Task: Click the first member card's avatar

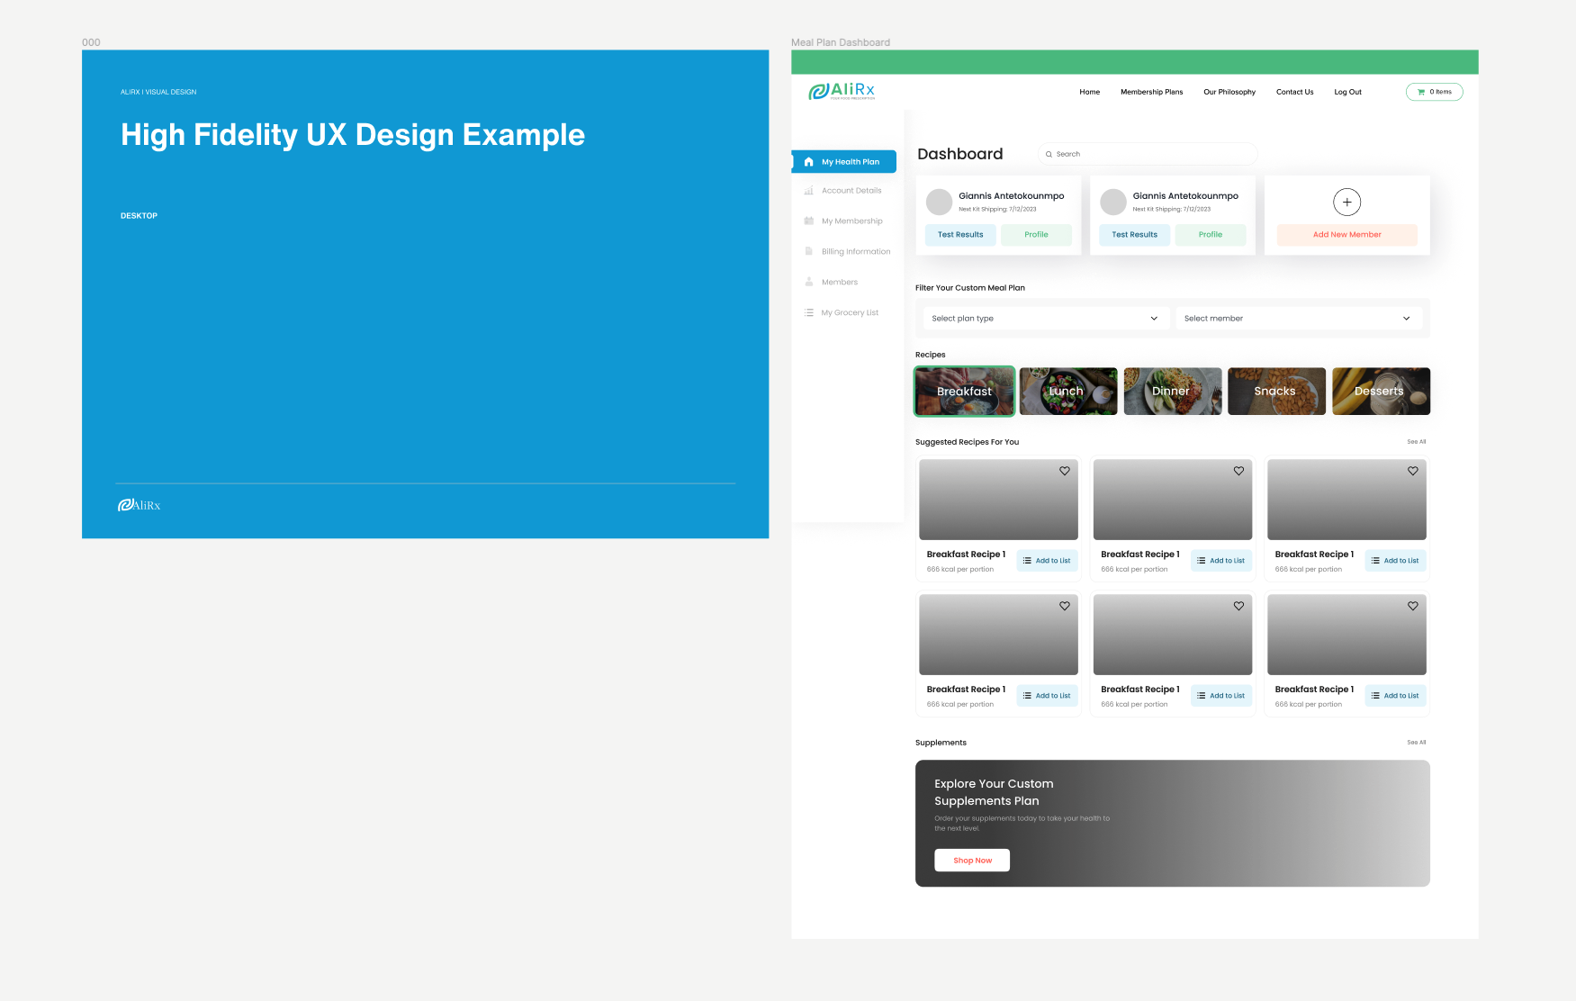Action: click(939, 202)
